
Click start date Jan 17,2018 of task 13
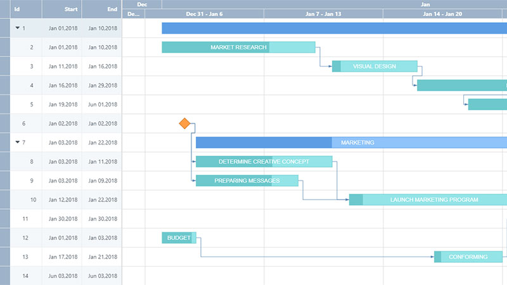(x=63, y=257)
